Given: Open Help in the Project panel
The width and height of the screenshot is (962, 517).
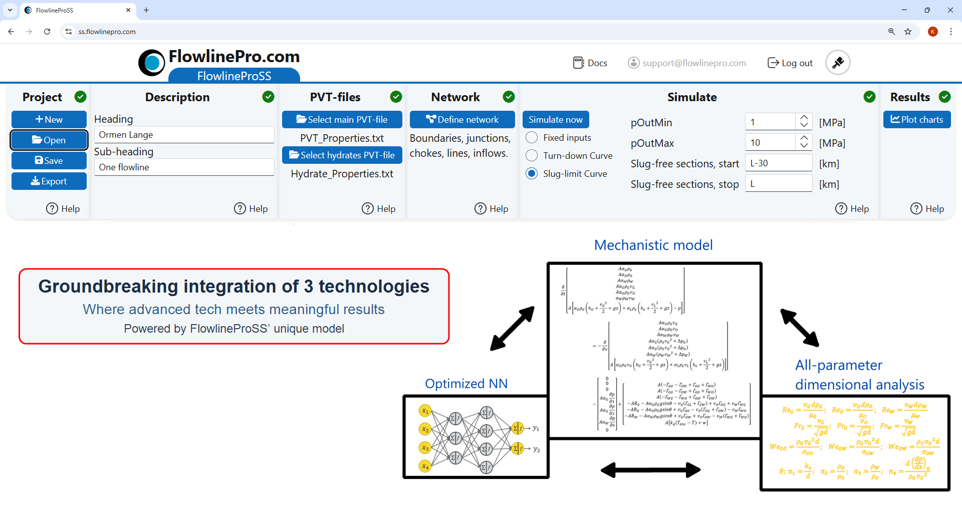Looking at the screenshot, I should 63,208.
